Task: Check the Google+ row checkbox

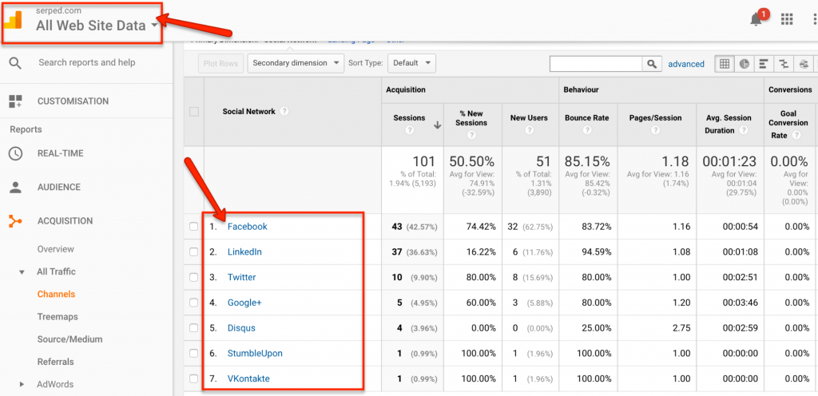Action: [x=194, y=303]
